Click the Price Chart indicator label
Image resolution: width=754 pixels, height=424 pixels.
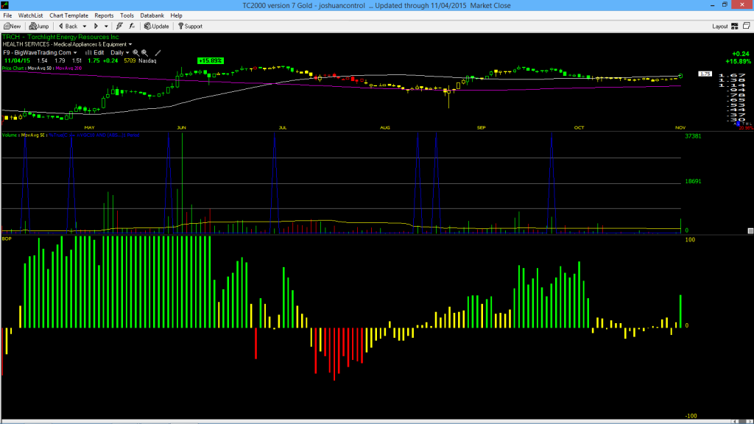[x=13, y=68]
